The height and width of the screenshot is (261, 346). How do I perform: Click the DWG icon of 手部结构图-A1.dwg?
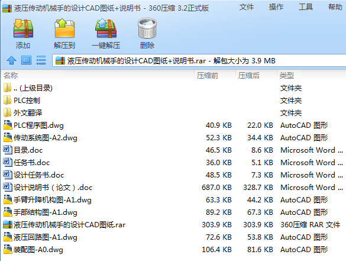[8, 212]
